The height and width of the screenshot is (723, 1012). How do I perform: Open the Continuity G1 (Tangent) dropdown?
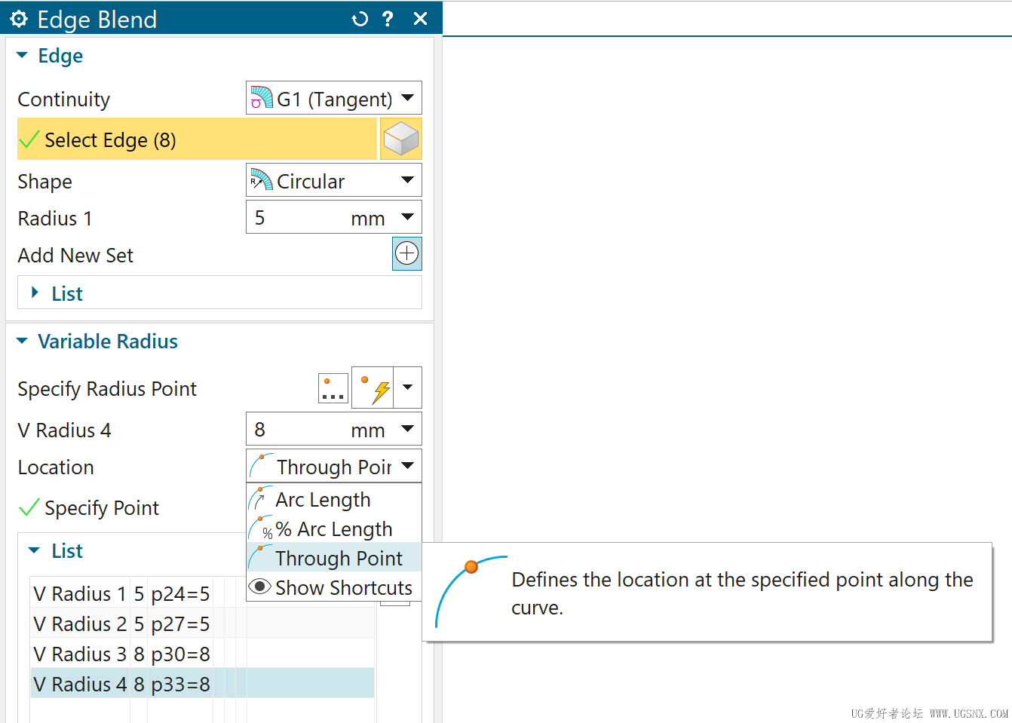334,98
